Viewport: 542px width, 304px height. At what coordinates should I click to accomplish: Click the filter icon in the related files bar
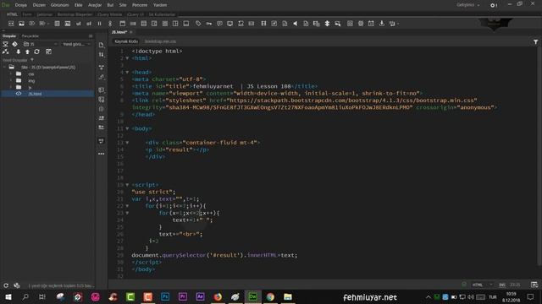click(x=535, y=41)
